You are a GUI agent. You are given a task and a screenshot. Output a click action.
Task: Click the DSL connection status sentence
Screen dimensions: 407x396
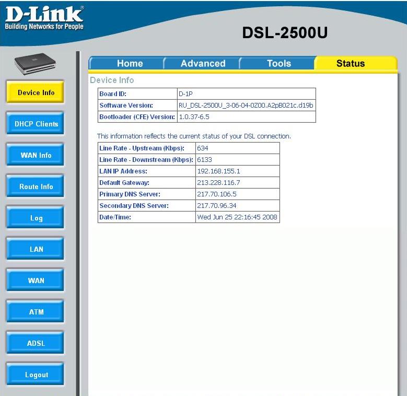coord(194,136)
